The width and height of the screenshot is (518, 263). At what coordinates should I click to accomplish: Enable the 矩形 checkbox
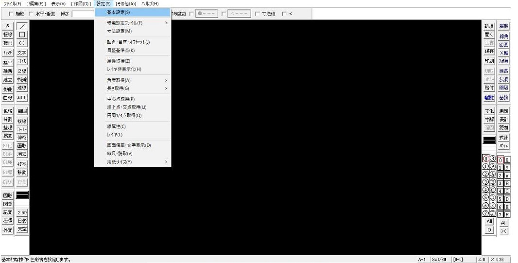(11, 14)
